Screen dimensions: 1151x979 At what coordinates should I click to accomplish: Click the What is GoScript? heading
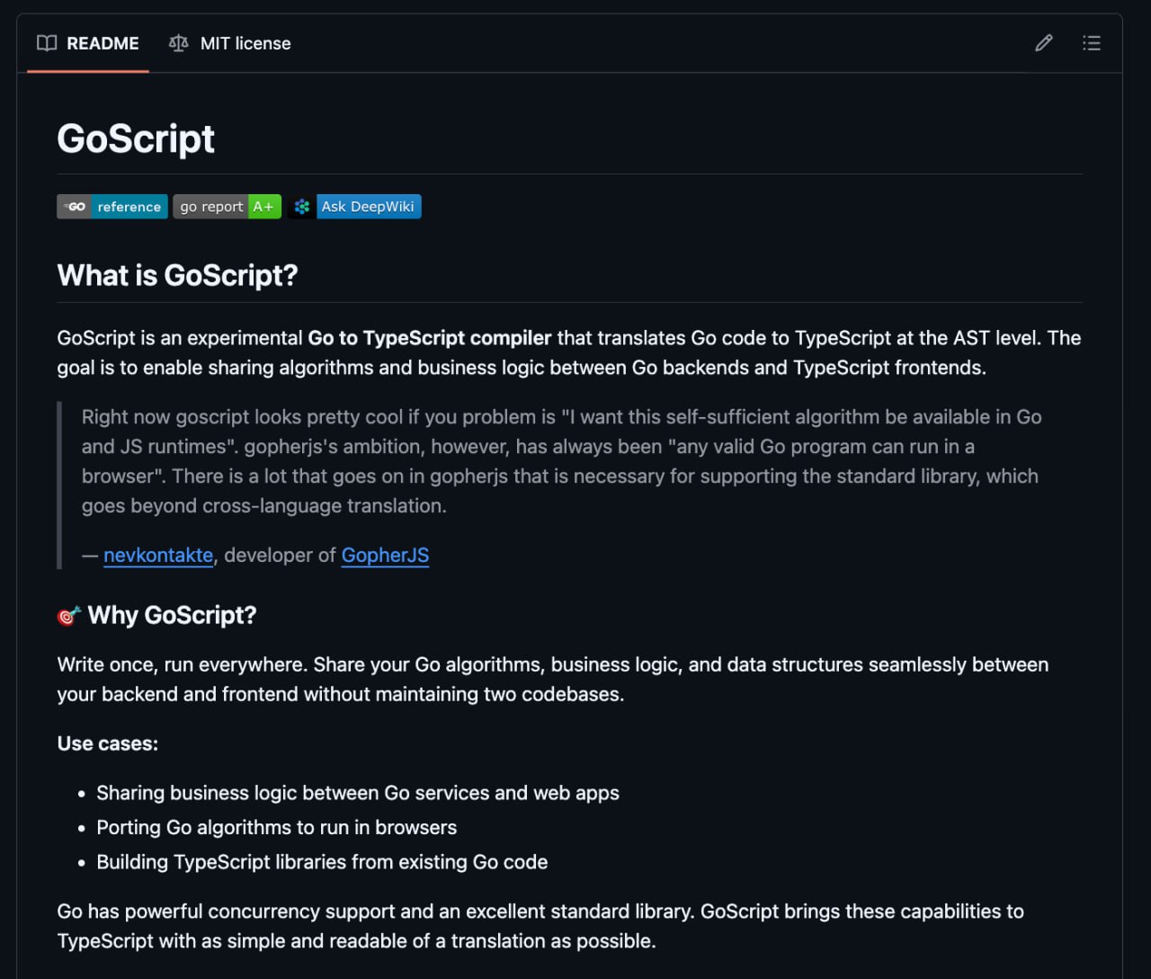177,275
